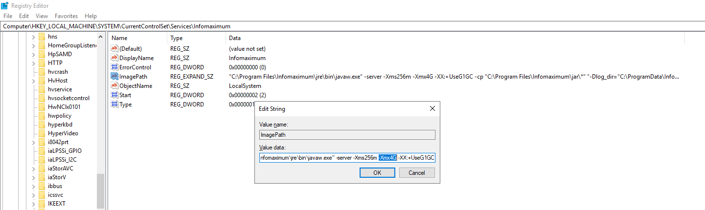
Task: Open the Help menu
Action: coord(91,16)
